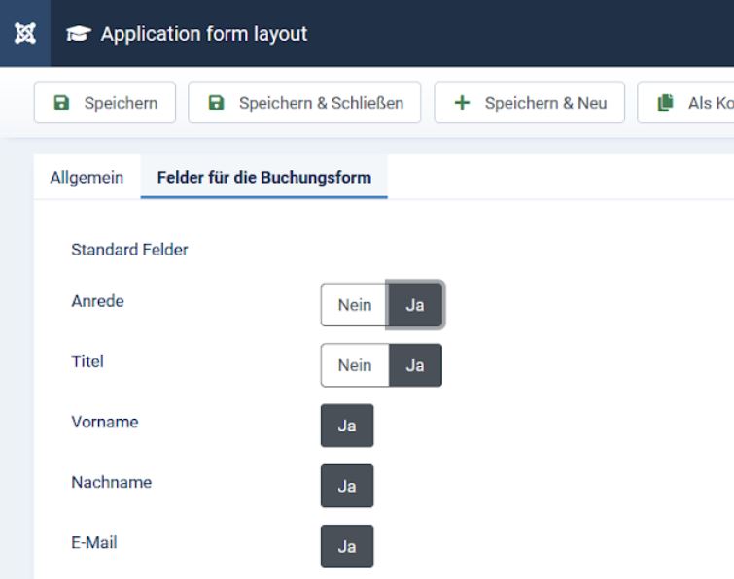
Task: Set Titel to Ja
Action: coord(415,365)
